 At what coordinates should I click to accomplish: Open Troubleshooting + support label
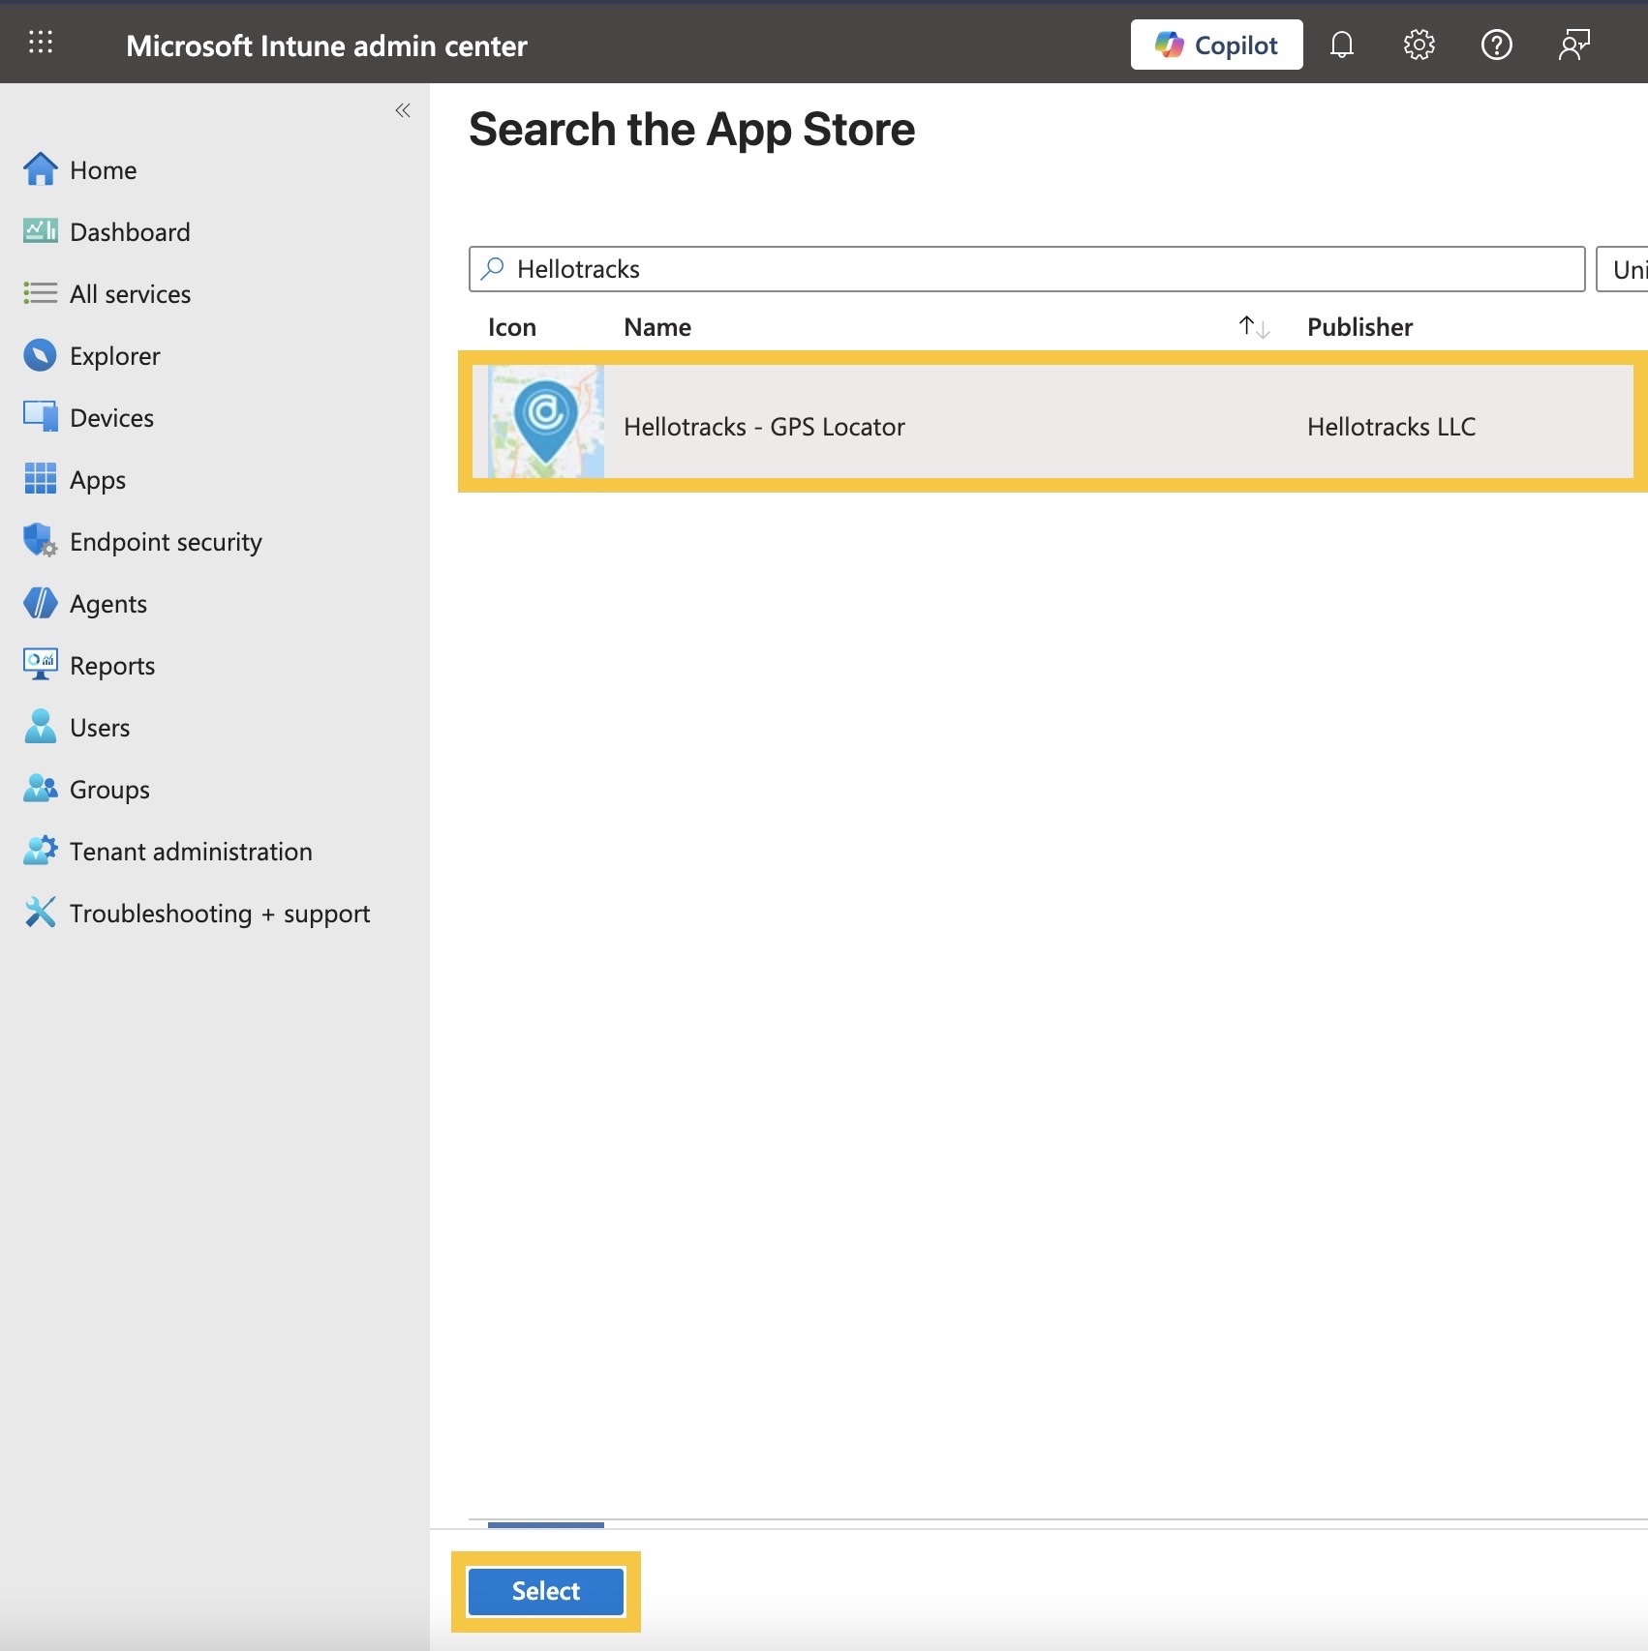[220, 915]
